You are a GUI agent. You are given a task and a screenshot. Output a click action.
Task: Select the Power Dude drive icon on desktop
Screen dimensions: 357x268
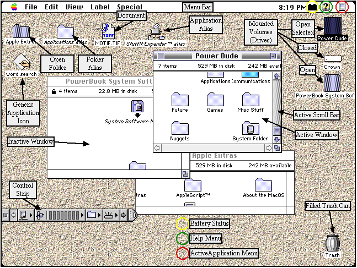click(332, 26)
